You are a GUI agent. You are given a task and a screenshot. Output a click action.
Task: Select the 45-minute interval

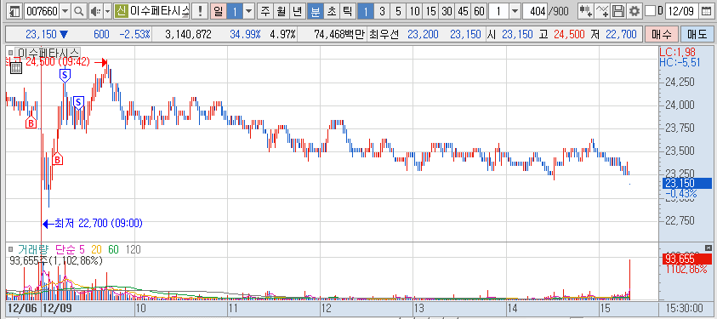(x=463, y=11)
